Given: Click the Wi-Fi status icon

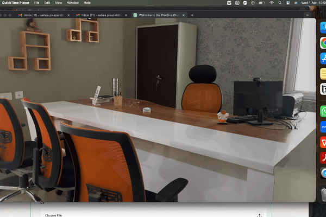Looking at the screenshot, I should [x=272, y=3].
